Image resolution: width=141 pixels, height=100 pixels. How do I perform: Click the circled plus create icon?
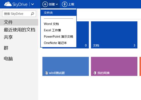point(45,4)
